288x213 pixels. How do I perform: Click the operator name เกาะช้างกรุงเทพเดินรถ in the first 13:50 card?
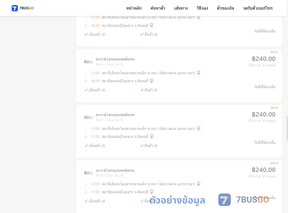[x=115, y=115]
